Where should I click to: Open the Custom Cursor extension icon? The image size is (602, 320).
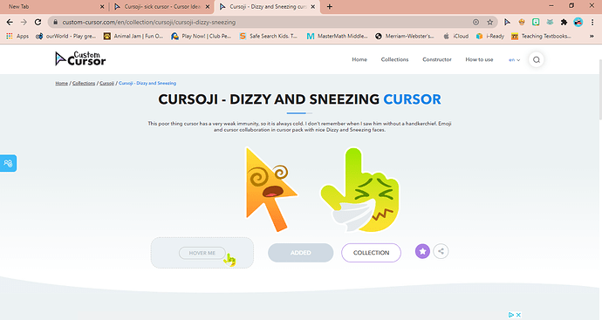507,23
